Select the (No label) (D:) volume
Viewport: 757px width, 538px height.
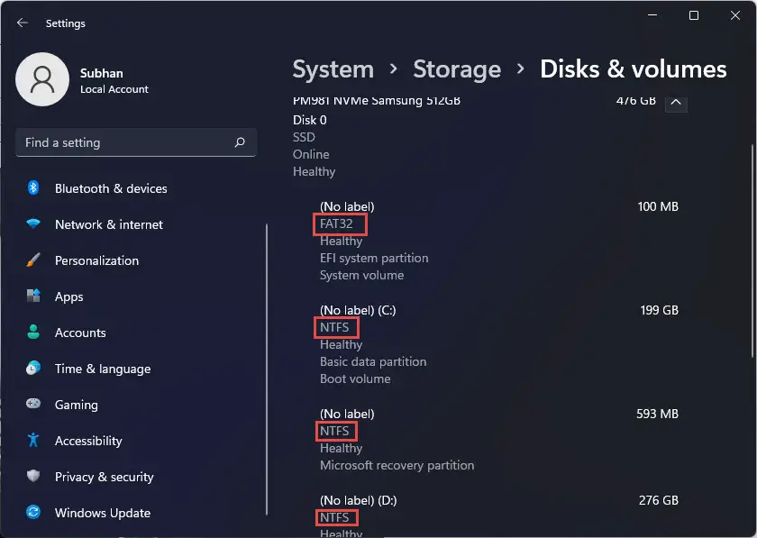tap(498, 514)
